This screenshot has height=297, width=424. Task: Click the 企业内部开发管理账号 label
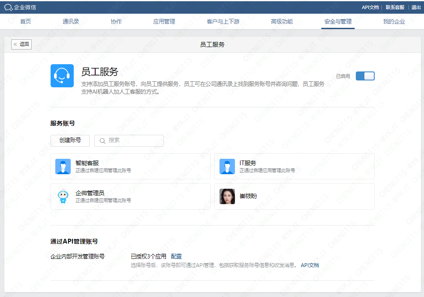click(x=77, y=256)
